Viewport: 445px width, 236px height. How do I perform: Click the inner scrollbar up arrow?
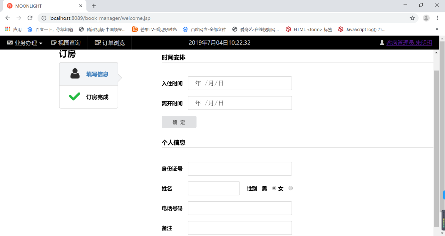pos(436,52)
